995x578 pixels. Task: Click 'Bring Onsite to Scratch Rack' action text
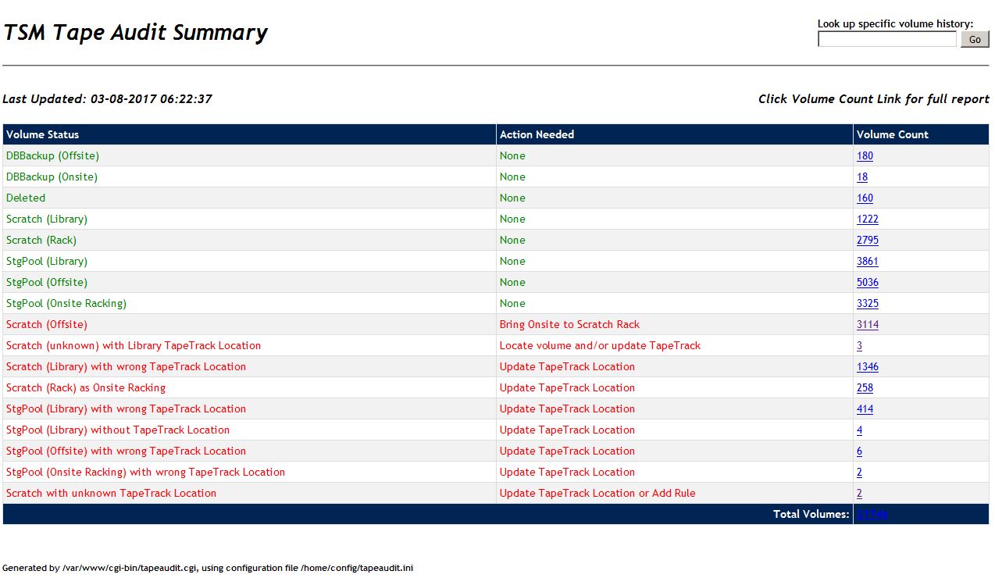(x=569, y=325)
